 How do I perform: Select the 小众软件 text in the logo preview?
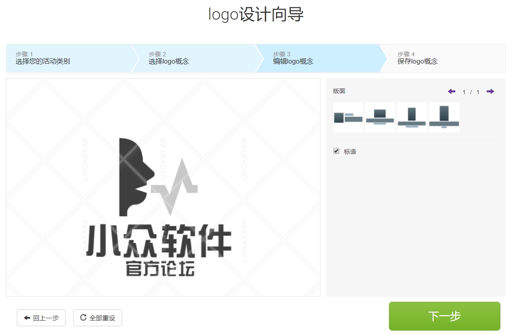pos(159,240)
